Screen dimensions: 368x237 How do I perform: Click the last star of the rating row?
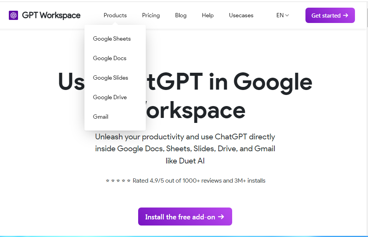129,180
